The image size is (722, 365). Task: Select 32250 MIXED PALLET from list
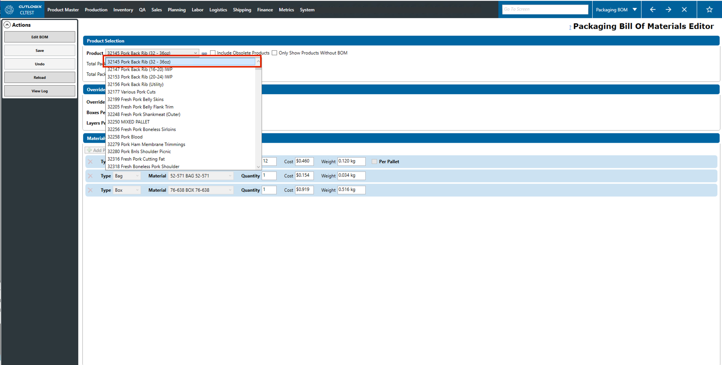129,122
